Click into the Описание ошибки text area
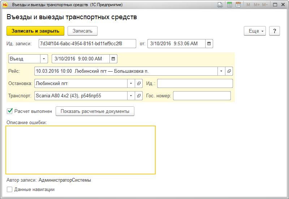 pos(81,150)
